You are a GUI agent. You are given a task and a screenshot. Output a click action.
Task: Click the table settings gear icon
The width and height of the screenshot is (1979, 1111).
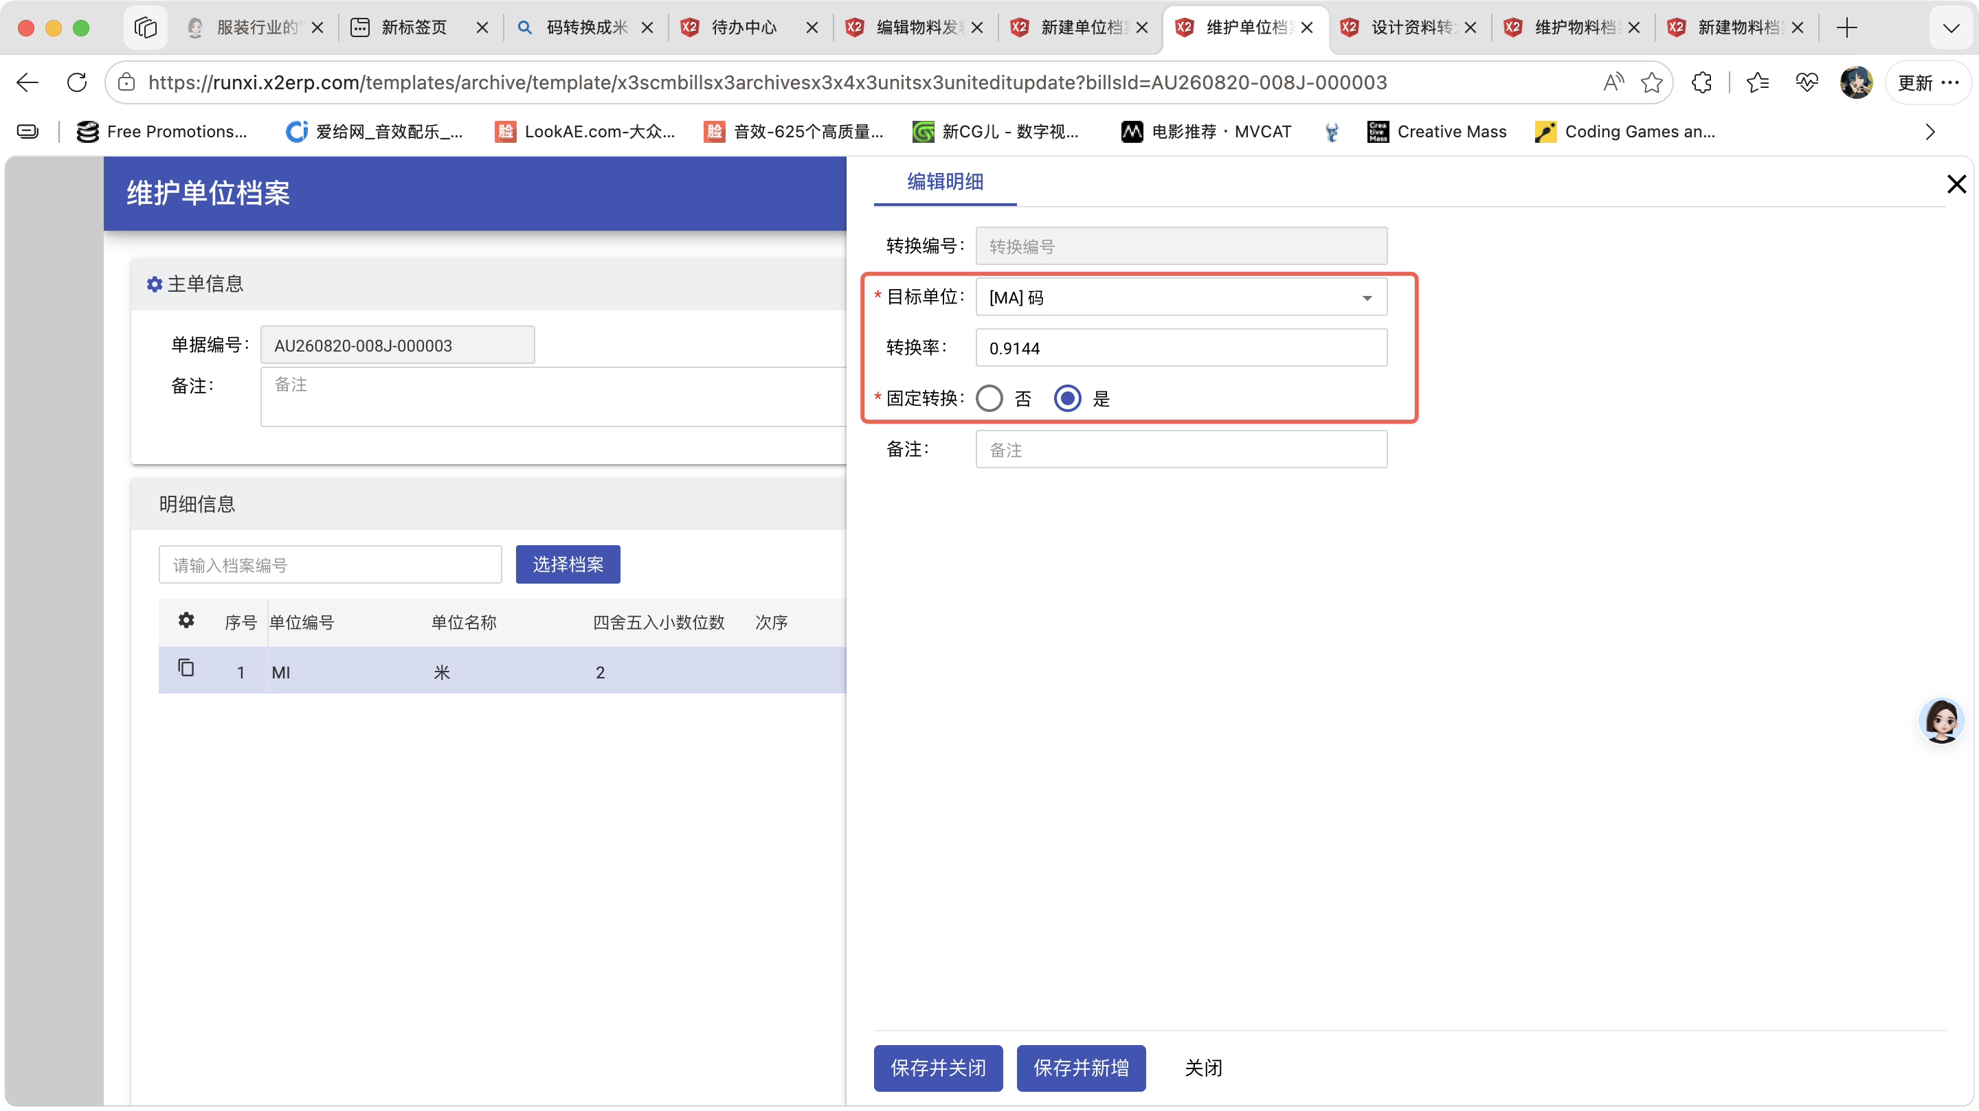click(186, 620)
